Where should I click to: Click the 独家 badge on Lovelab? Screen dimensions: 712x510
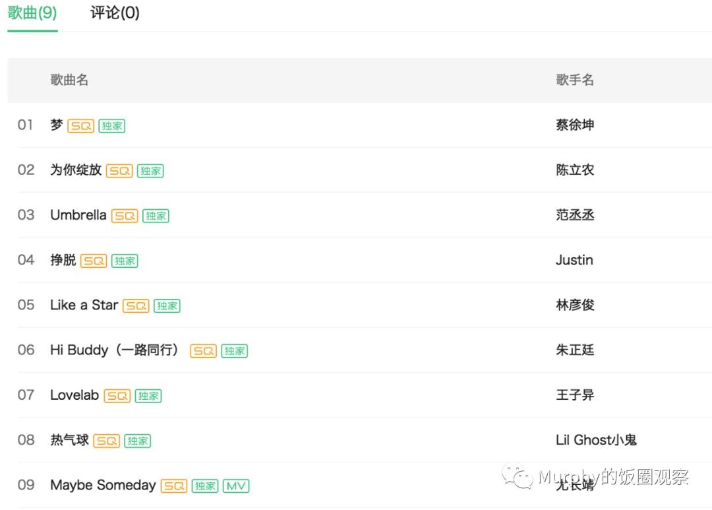148,396
